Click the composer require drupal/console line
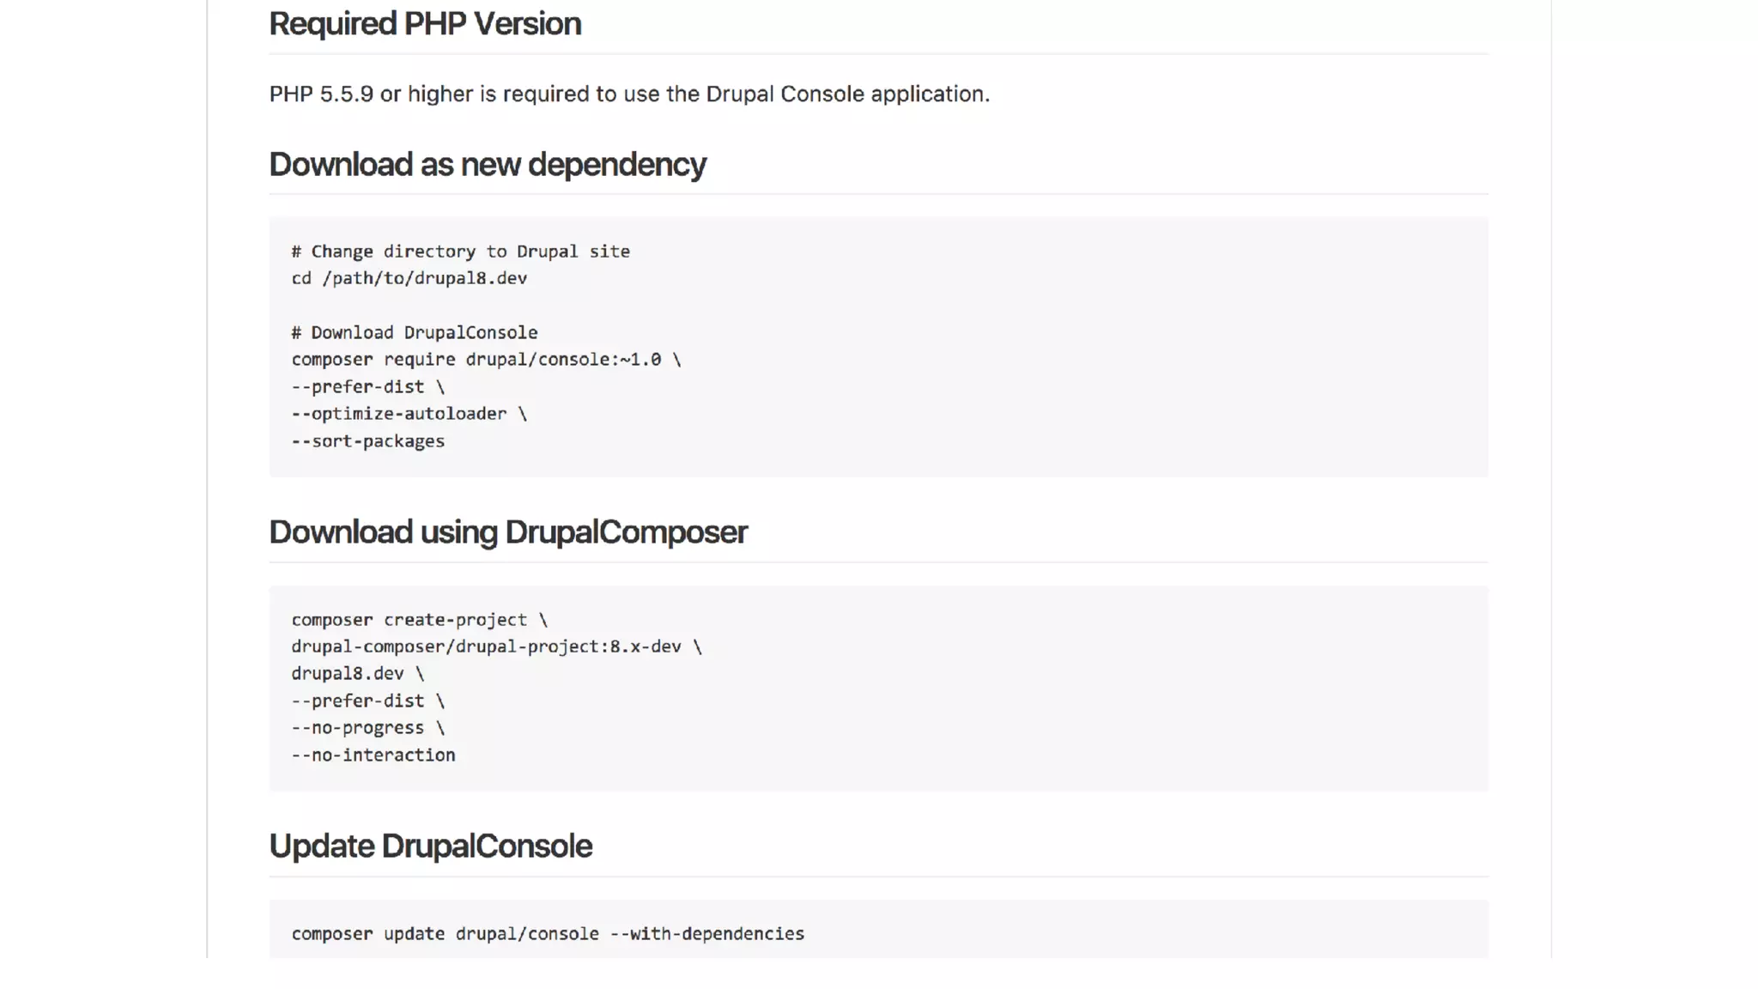The image size is (1758, 989). coord(485,360)
